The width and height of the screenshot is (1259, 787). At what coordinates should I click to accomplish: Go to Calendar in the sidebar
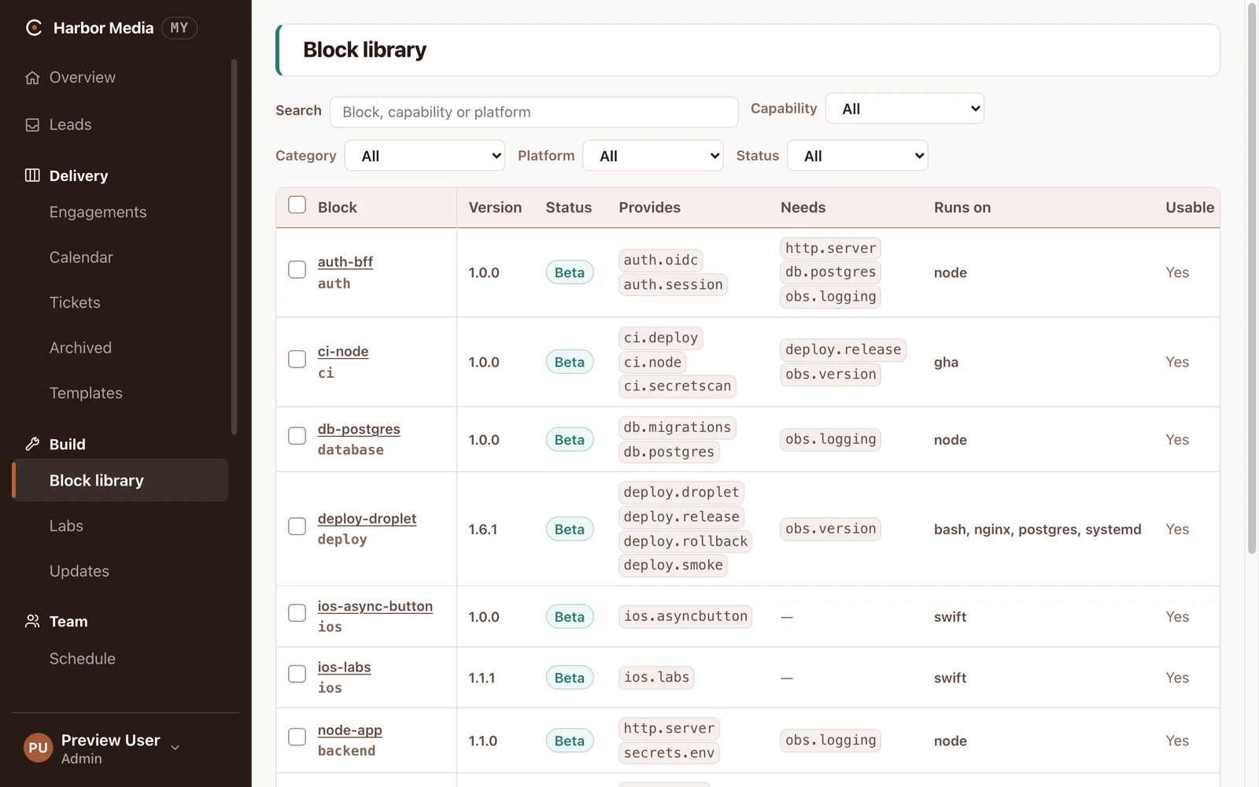coord(81,257)
